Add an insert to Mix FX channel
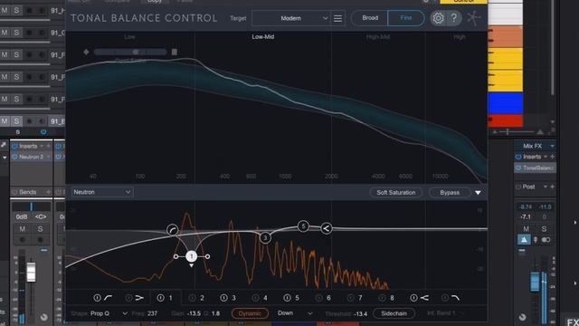Screen dimensions: 579x326 pos(553,157)
